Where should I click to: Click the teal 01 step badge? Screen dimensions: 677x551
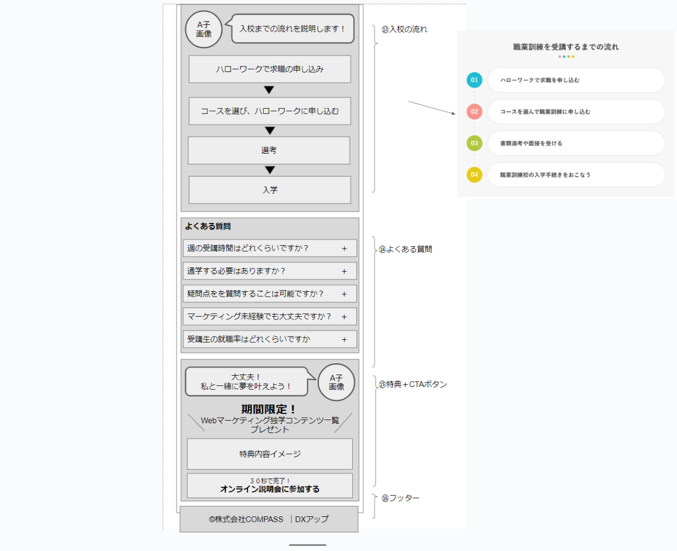coord(474,80)
